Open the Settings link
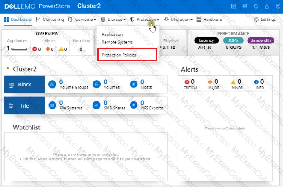Screen dimensions: 283x187 point(265,20)
